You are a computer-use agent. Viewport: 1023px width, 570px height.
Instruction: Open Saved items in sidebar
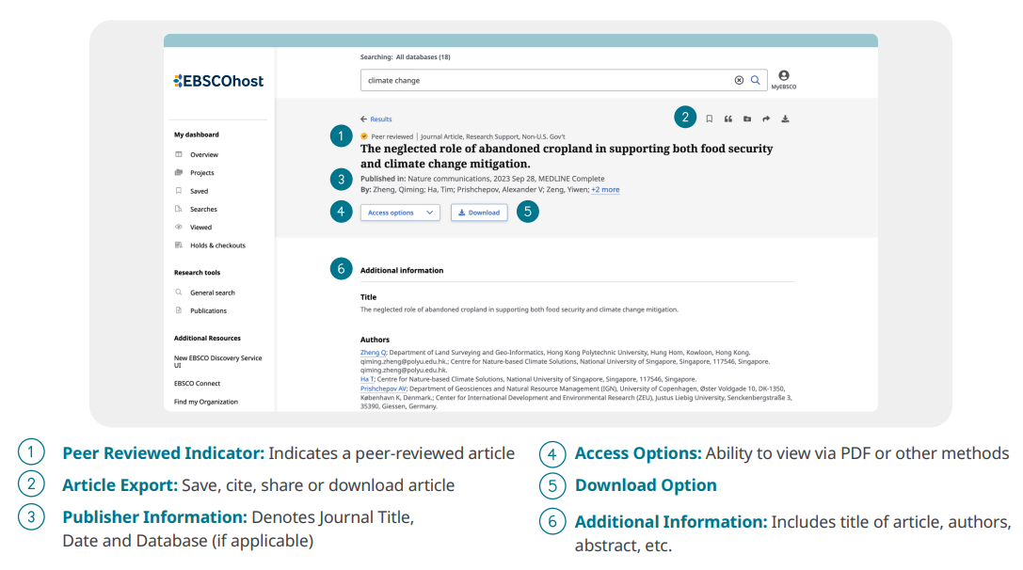pyautogui.click(x=199, y=191)
